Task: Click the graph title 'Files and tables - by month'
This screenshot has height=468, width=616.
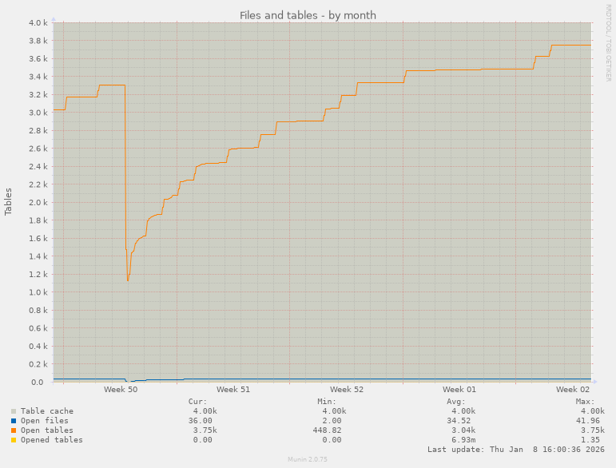Action: (308, 15)
